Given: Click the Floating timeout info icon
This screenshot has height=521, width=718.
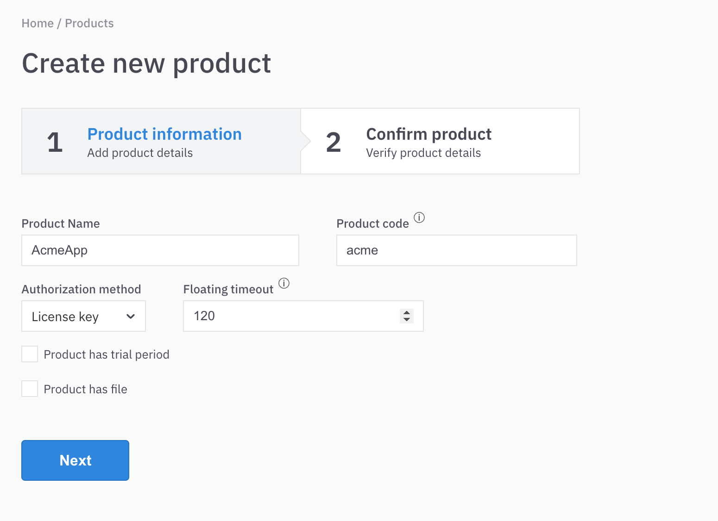Looking at the screenshot, I should tap(284, 283).
